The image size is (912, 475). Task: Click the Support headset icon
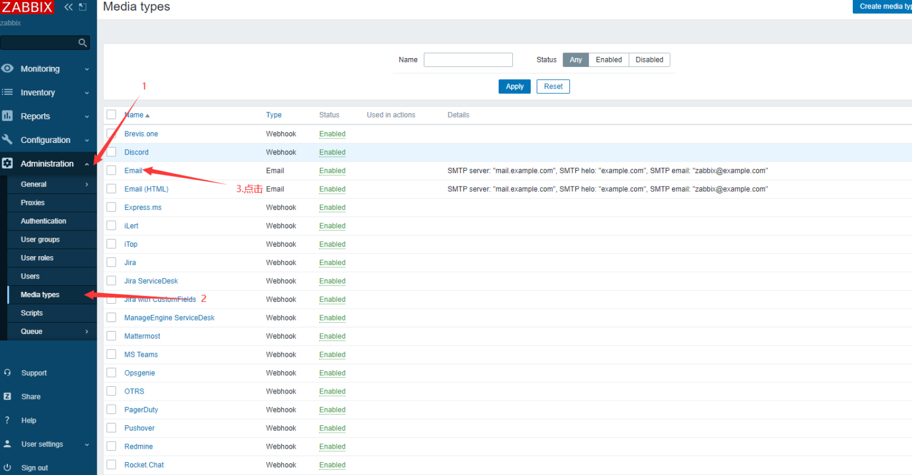tap(7, 372)
